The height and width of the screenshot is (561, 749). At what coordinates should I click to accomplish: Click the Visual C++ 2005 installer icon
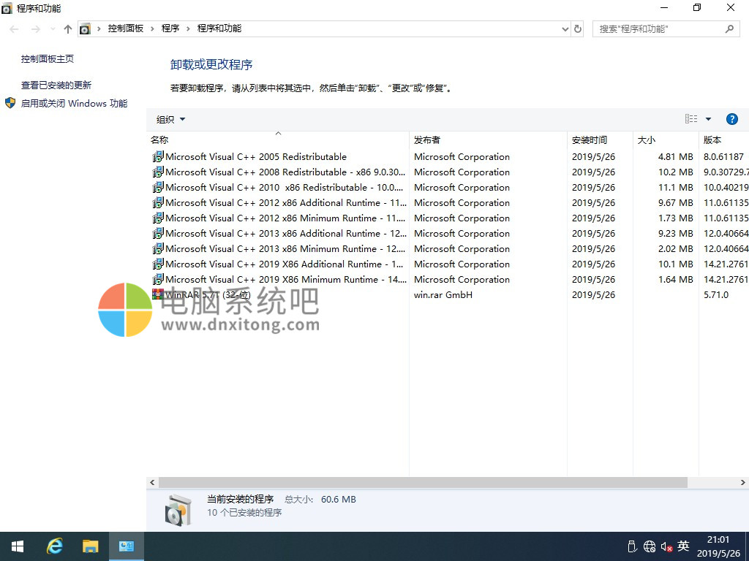coord(158,156)
